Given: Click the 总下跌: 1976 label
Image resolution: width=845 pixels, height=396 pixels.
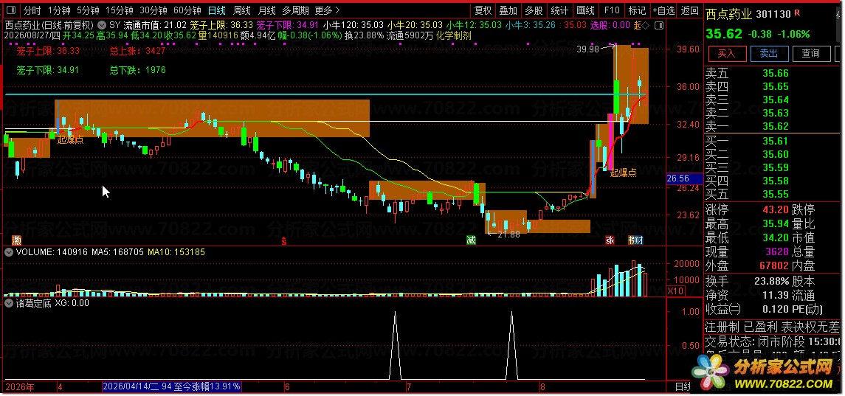Looking at the screenshot, I should click(138, 70).
